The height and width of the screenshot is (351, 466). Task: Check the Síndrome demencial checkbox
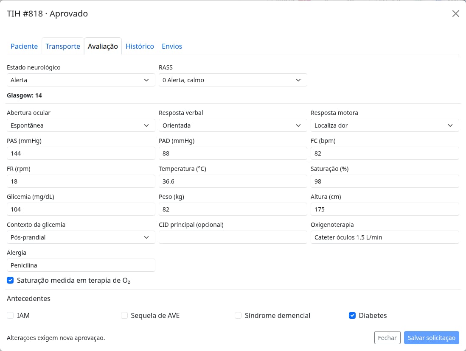(238, 315)
